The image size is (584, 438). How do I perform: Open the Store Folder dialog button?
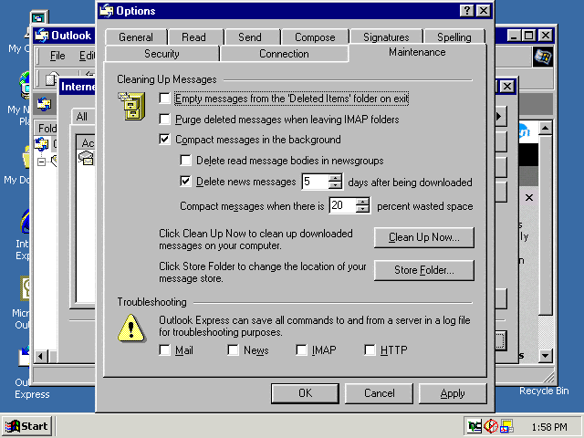[424, 270]
